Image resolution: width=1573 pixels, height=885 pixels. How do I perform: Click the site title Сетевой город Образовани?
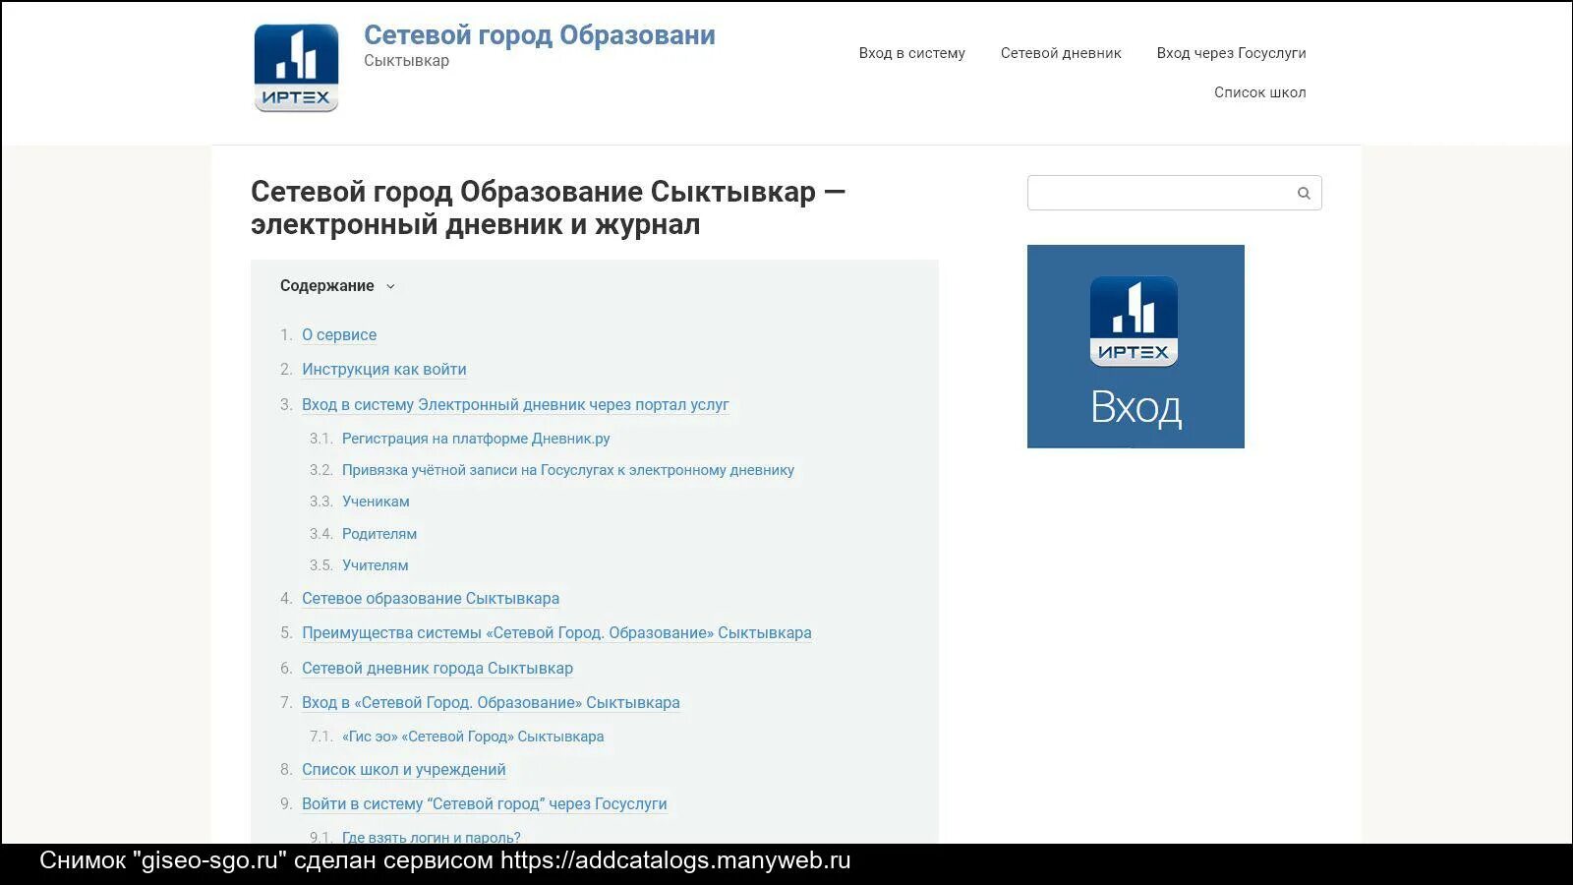tap(540, 34)
